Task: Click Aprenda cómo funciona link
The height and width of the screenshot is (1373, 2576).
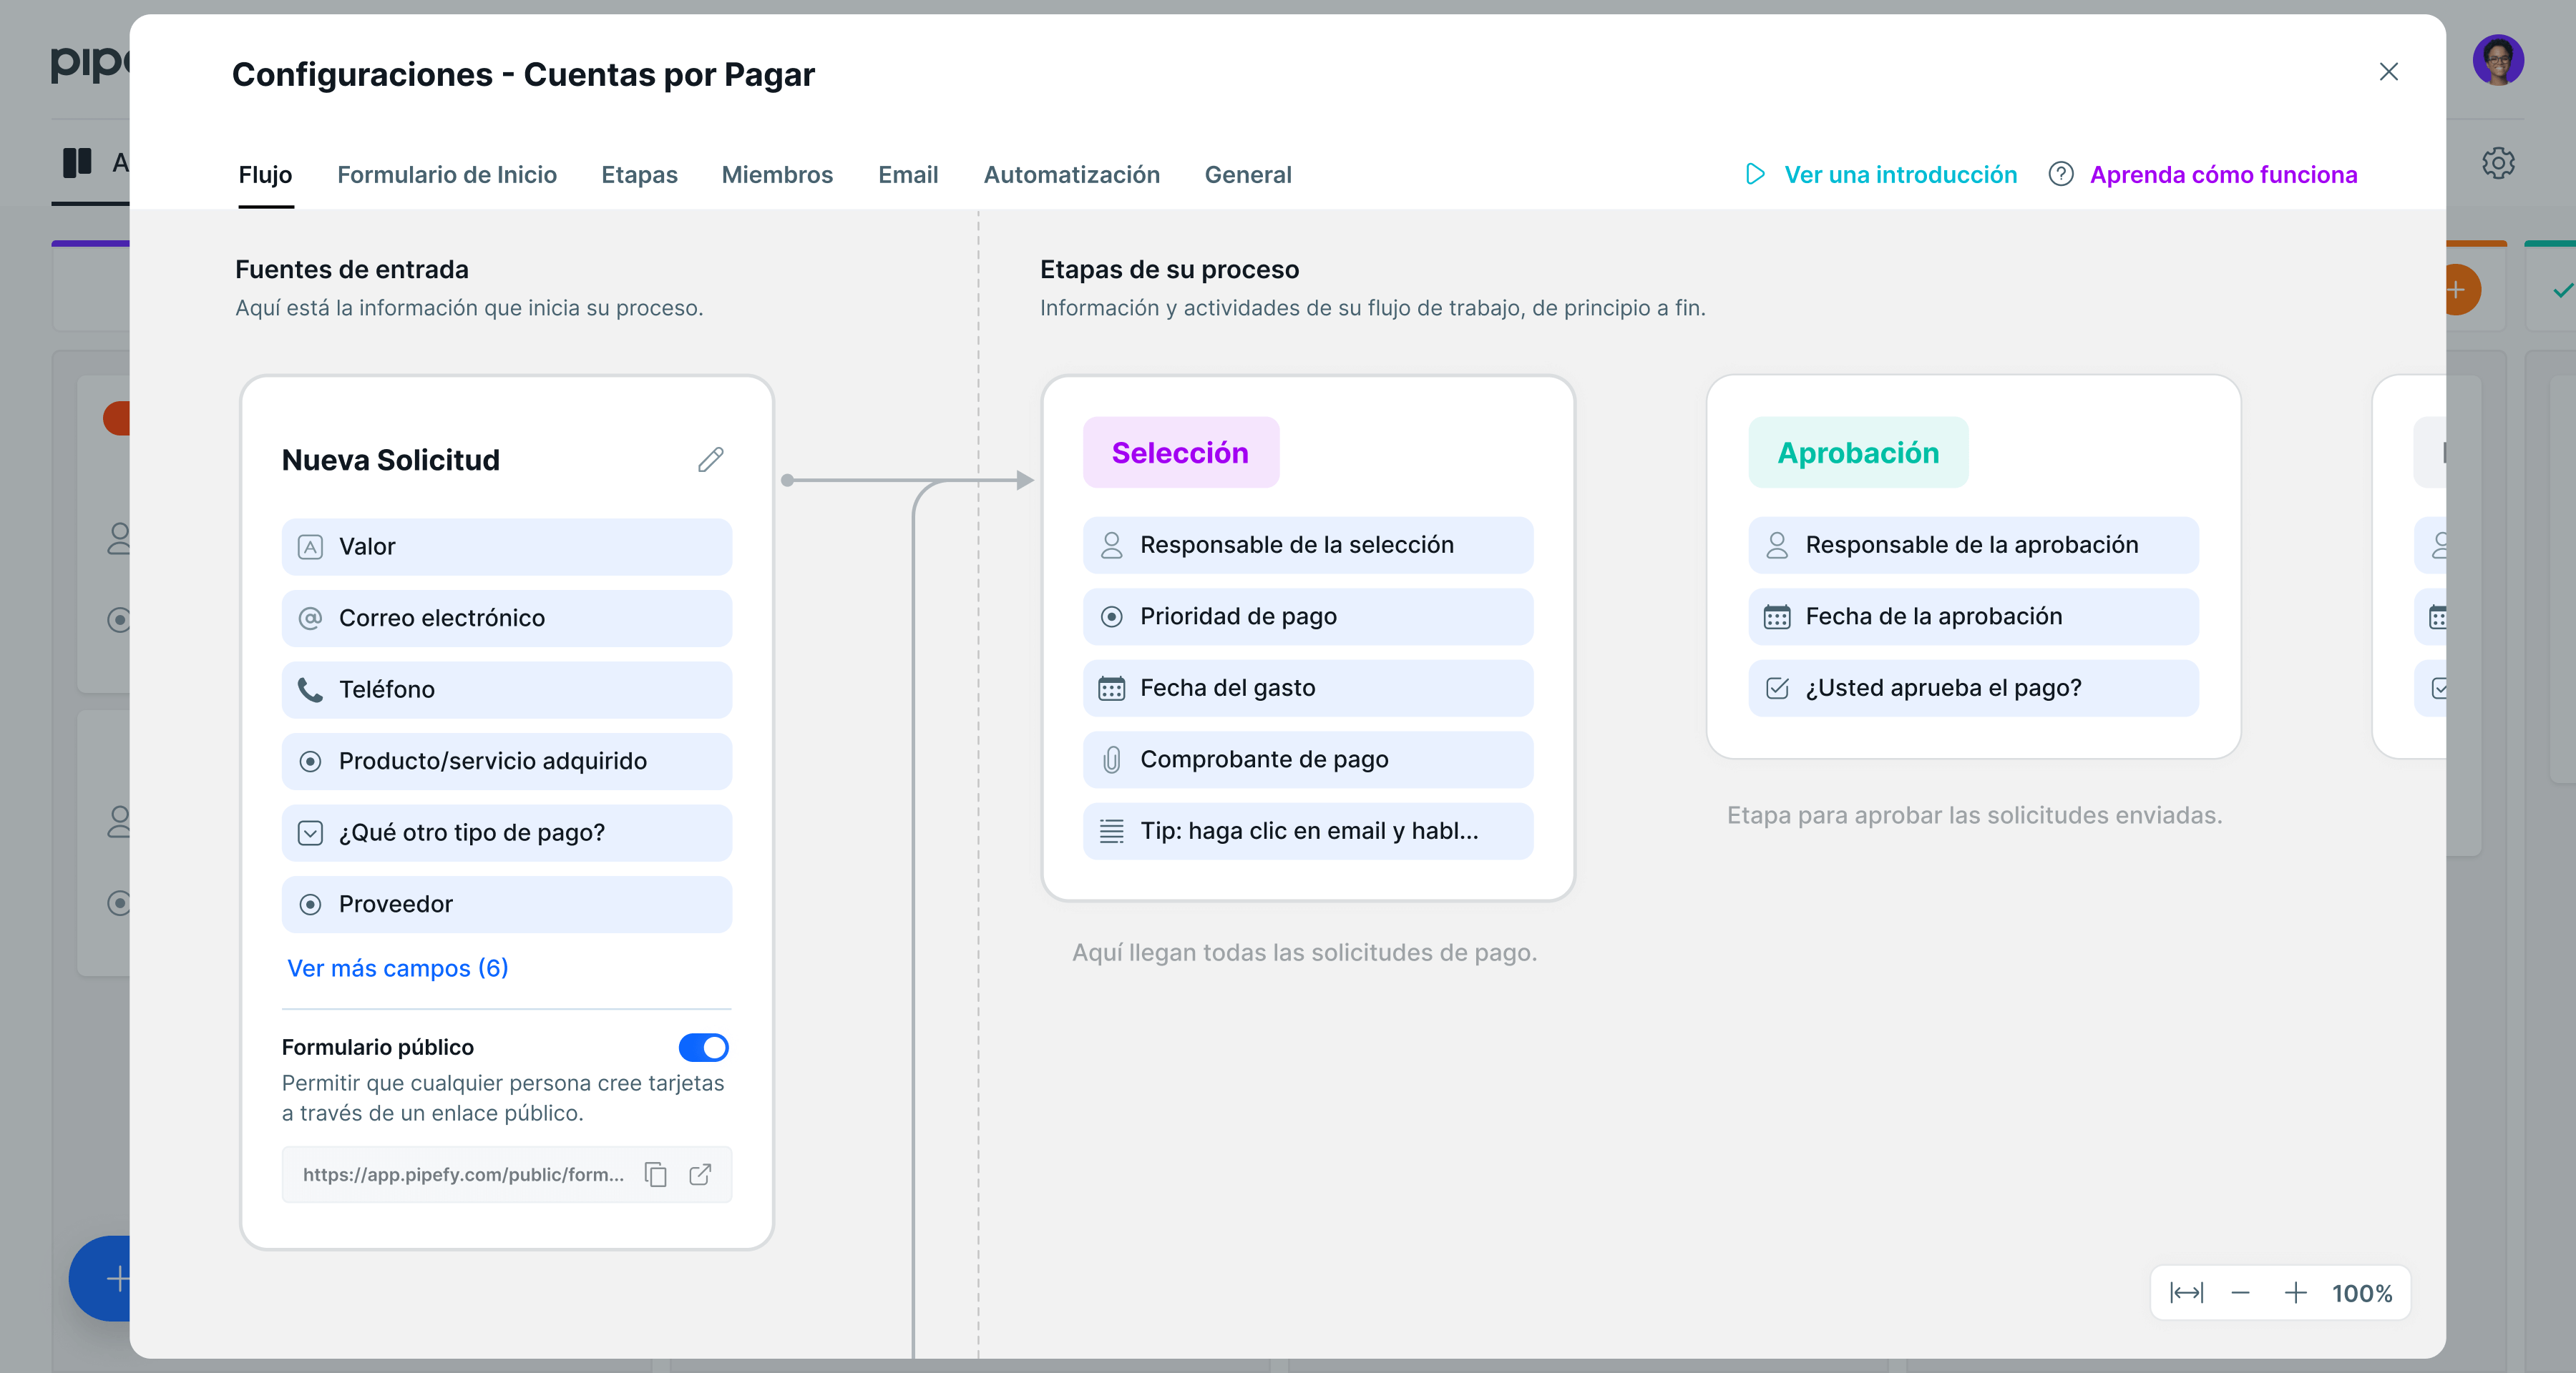Action: point(2223,175)
